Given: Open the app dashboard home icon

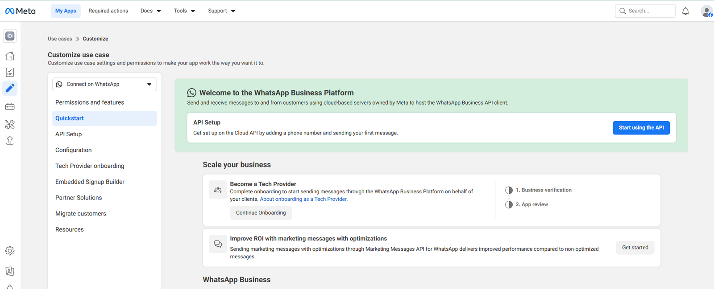Looking at the screenshot, I should point(10,56).
